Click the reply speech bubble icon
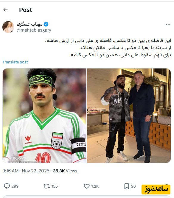 (x=7, y=186)
